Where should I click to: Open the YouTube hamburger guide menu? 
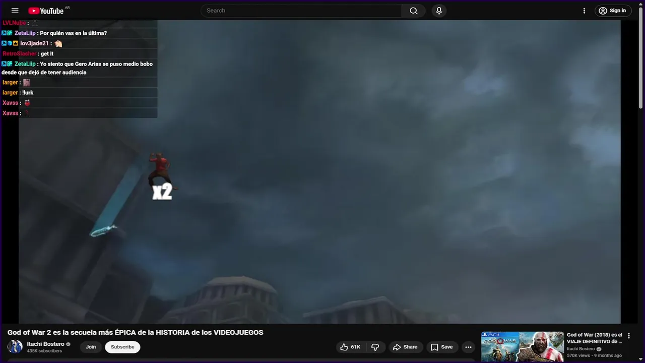click(15, 11)
